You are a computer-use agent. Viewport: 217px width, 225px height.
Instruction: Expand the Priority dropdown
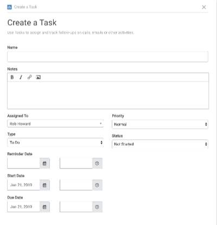[160, 124]
